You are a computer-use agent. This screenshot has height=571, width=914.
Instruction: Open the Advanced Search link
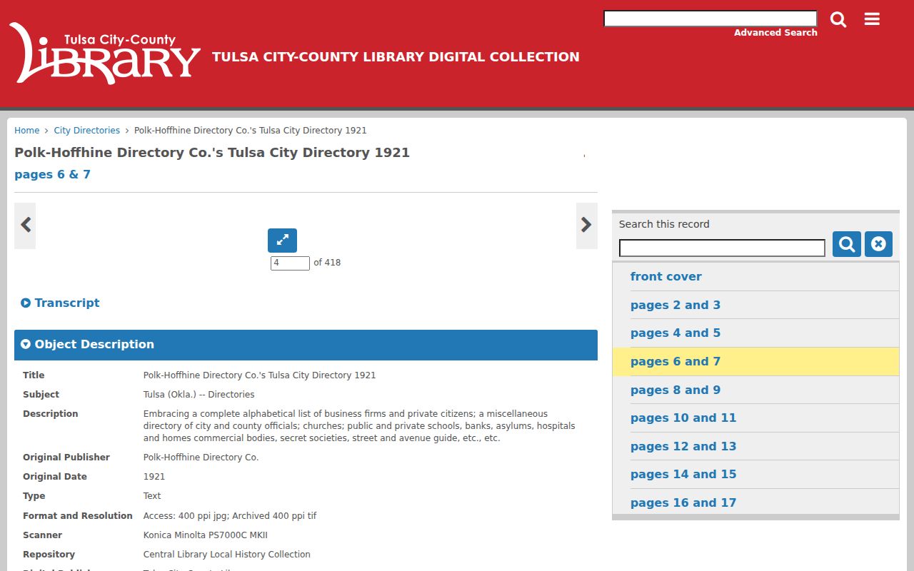775,33
